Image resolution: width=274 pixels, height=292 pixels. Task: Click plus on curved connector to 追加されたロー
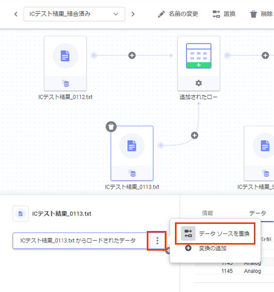tap(195, 135)
